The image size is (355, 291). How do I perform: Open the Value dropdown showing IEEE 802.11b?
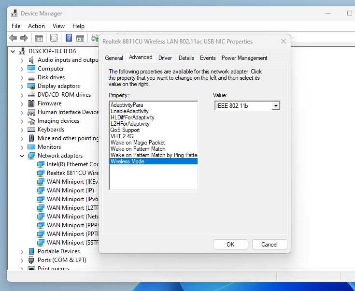(x=276, y=106)
